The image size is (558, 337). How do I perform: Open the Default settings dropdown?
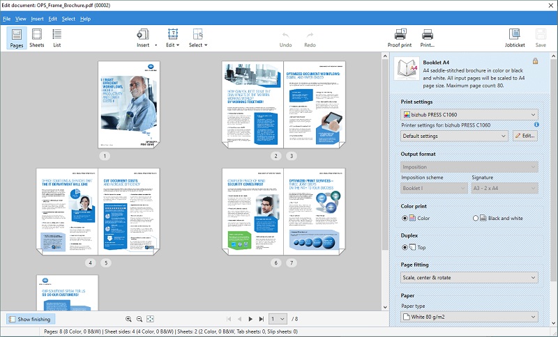coord(454,136)
